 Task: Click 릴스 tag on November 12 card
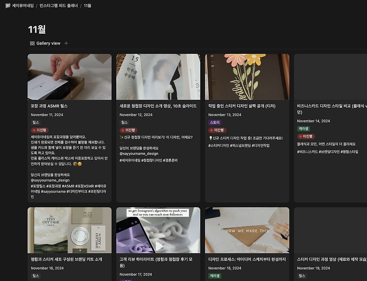124,123
